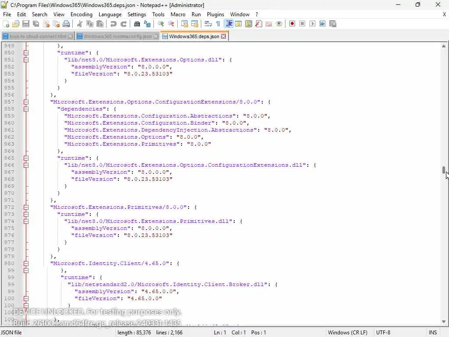The width and height of the screenshot is (449, 337).
Task: Collapse fold marker at line 950
Action: 26,53
